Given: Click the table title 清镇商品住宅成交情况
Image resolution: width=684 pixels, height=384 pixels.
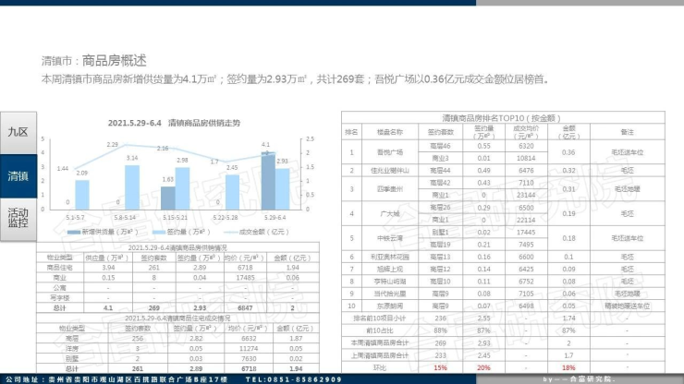Looking at the screenshot, I should [177, 318].
